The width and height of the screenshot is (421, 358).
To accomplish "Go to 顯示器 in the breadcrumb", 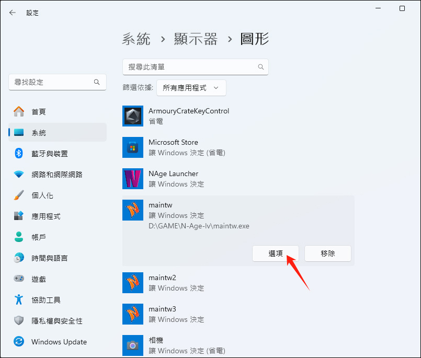I will coord(196,39).
